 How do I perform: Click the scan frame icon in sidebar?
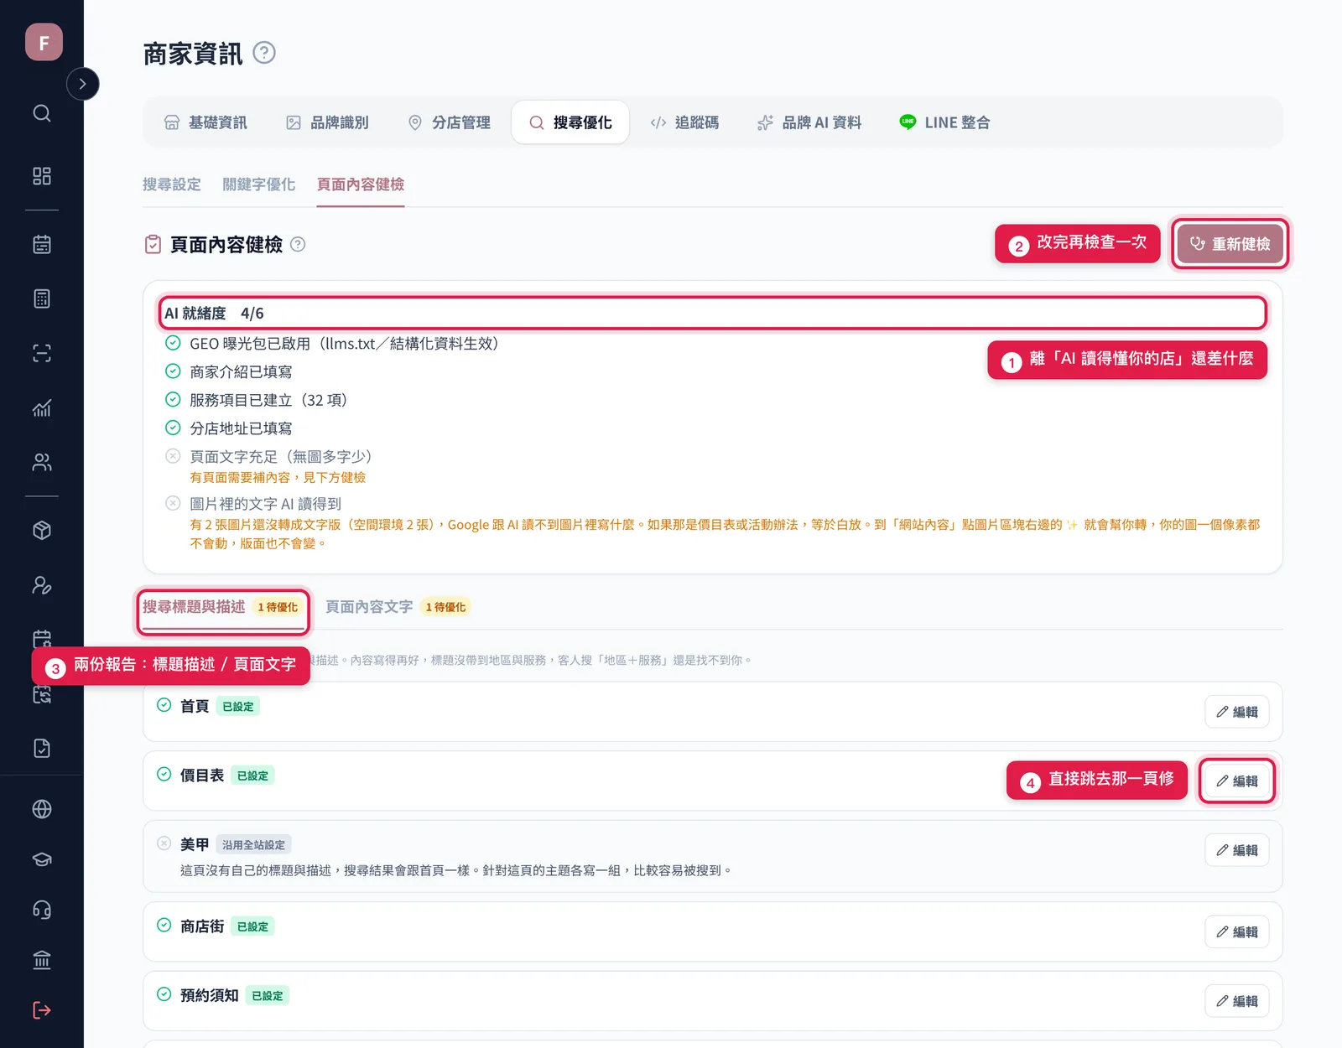coord(42,353)
